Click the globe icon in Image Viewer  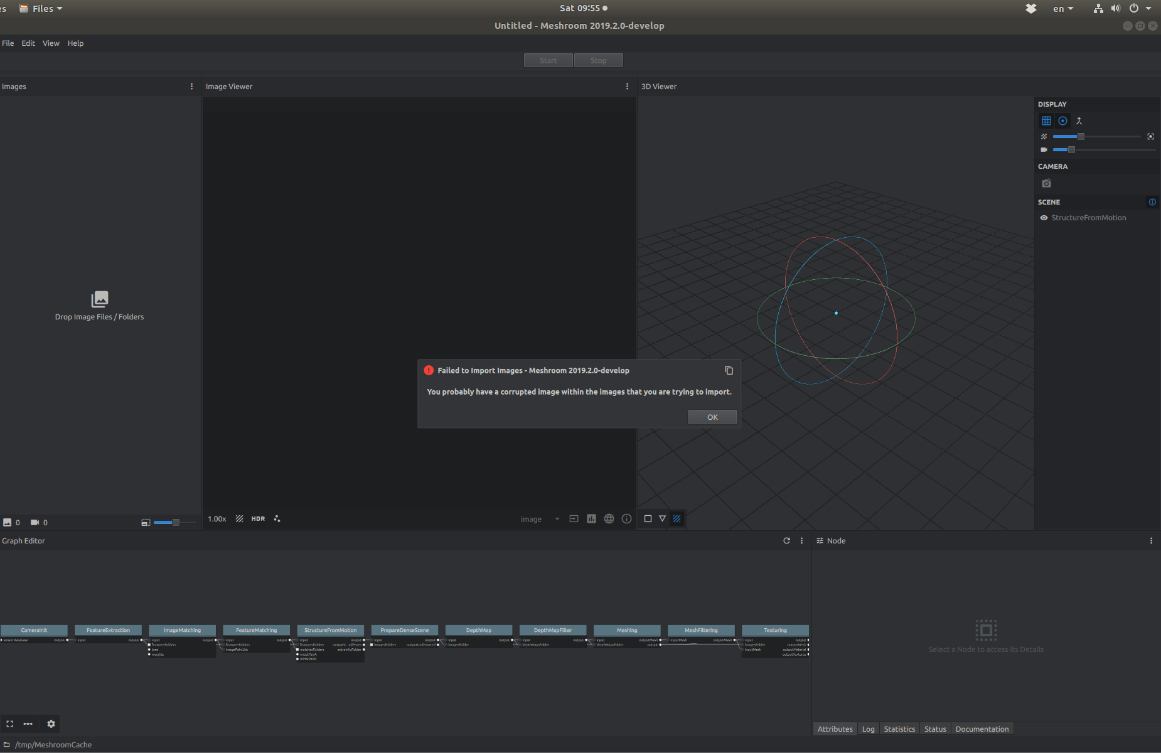tap(609, 519)
